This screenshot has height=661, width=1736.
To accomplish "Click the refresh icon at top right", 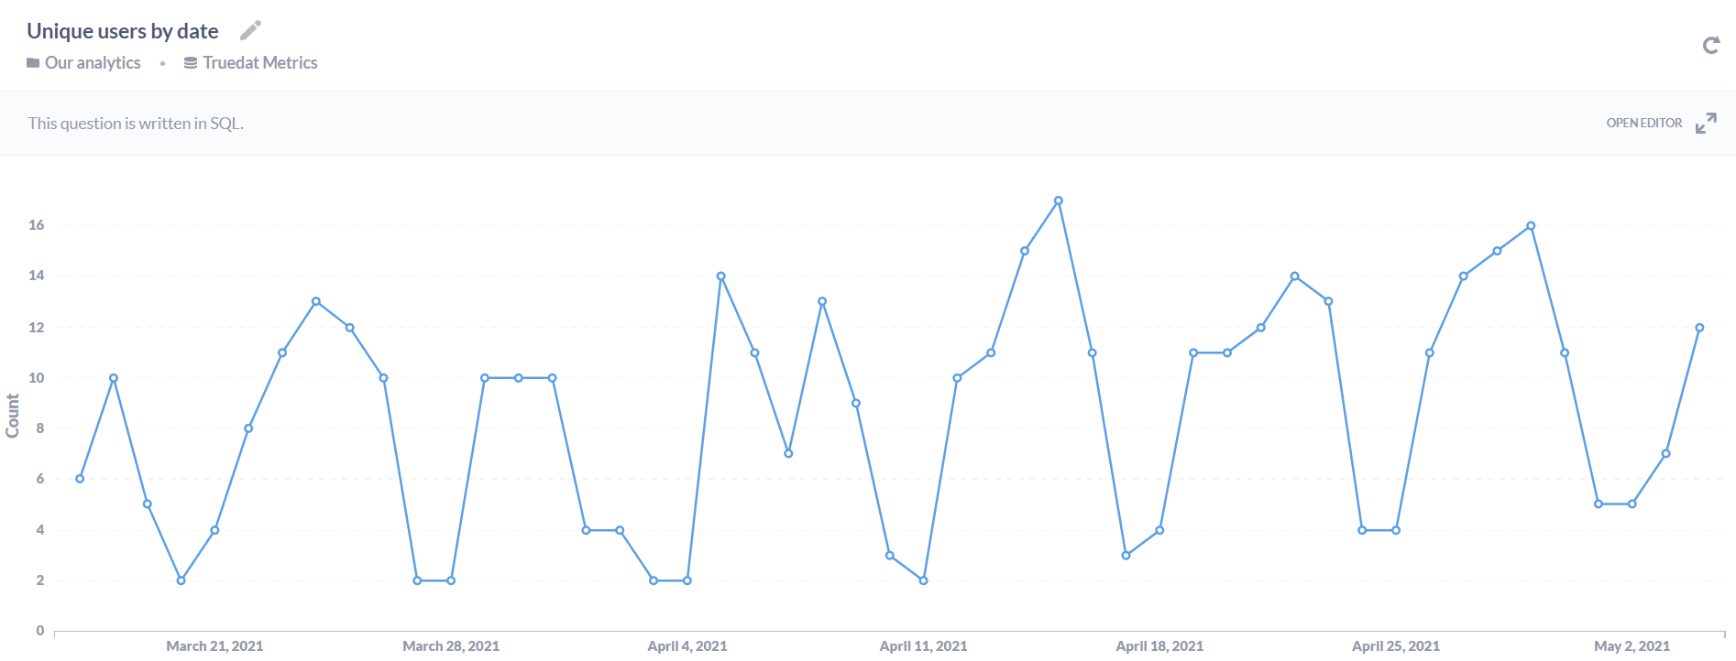I will click(x=1710, y=46).
